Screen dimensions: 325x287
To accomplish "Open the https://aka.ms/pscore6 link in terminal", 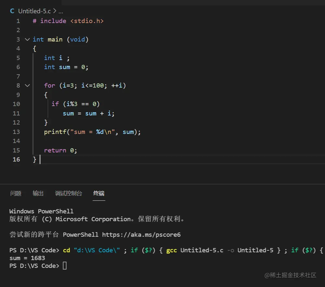I will pyautogui.click(x=141, y=234).
